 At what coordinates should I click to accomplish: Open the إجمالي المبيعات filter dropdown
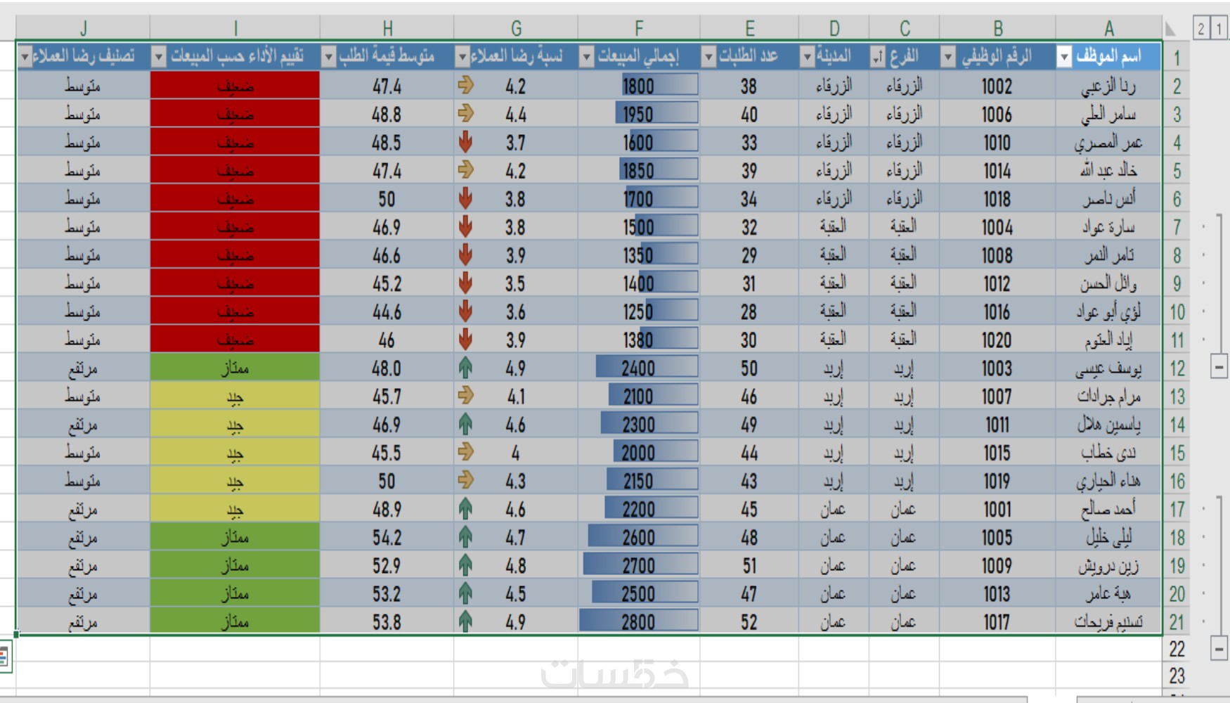(x=586, y=57)
